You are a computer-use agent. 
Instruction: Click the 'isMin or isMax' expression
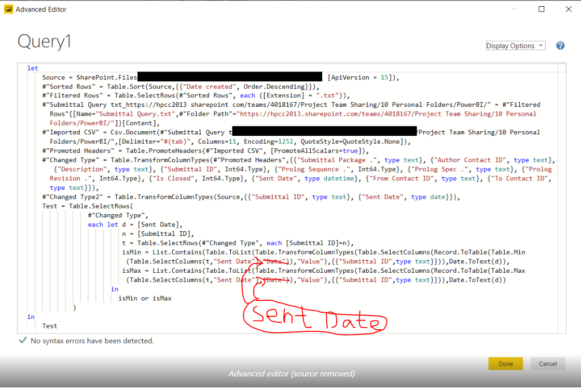[x=145, y=298]
